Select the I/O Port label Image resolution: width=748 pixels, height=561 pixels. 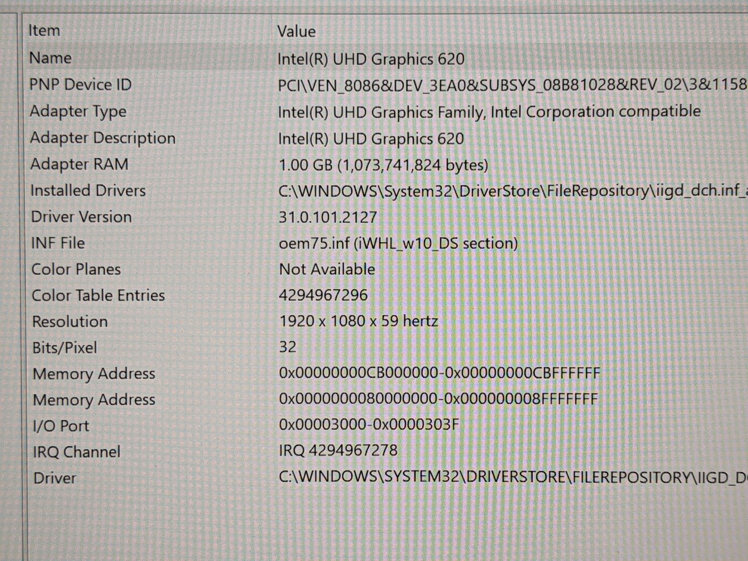tap(61, 425)
